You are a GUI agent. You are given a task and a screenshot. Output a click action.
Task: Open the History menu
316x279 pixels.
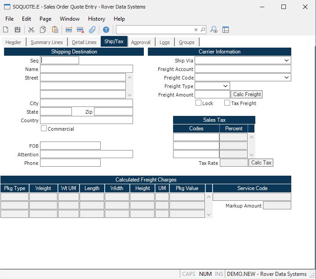pos(96,19)
